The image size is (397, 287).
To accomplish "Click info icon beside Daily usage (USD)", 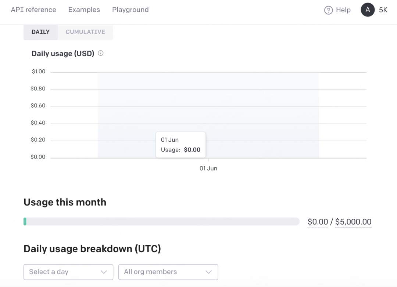I will (x=101, y=53).
